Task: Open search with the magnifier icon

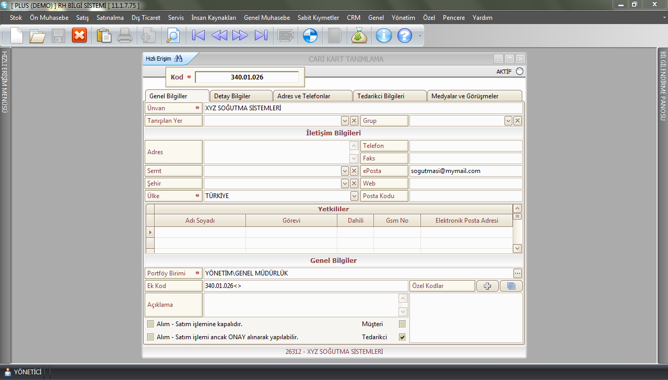Action: click(x=172, y=36)
